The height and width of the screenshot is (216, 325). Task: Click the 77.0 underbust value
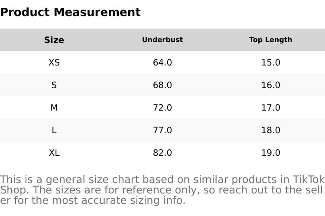click(x=162, y=130)
